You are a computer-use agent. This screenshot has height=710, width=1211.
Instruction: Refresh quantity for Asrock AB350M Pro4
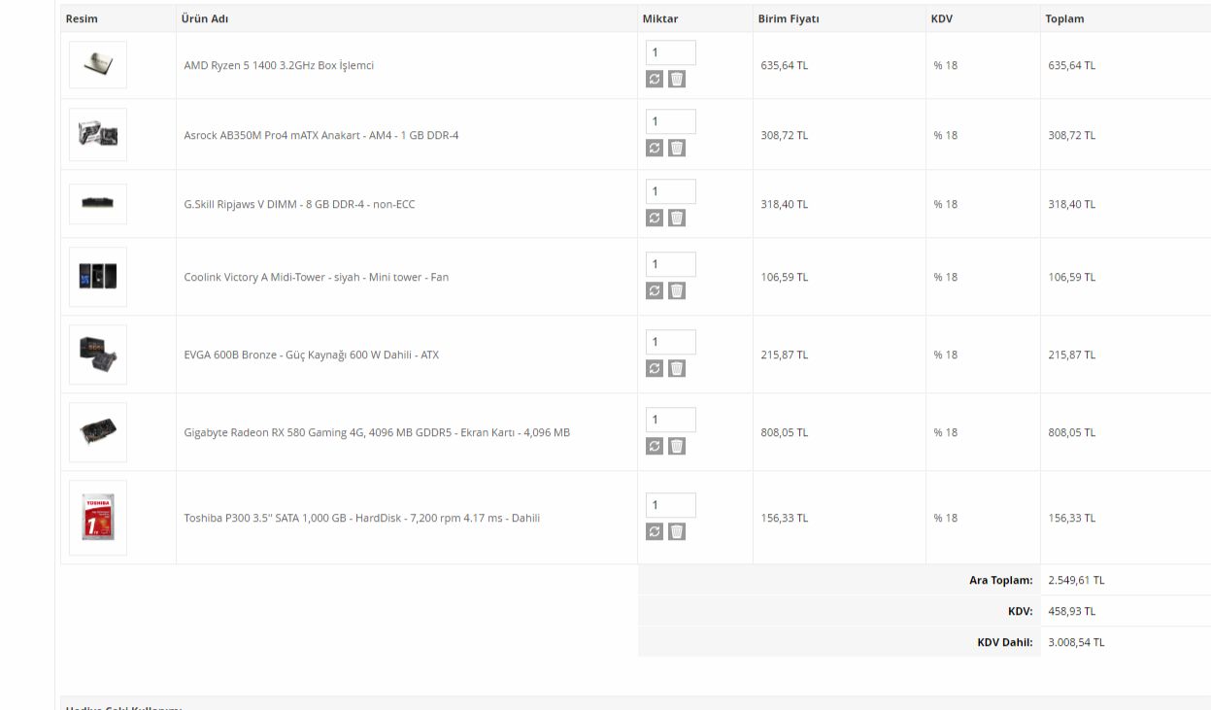pyautogui.click(x=655, y=149)
